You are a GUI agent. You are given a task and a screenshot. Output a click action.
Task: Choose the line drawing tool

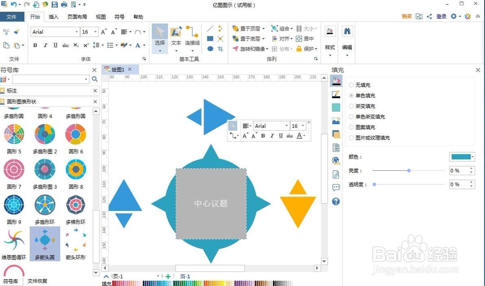tap(210, 29)
